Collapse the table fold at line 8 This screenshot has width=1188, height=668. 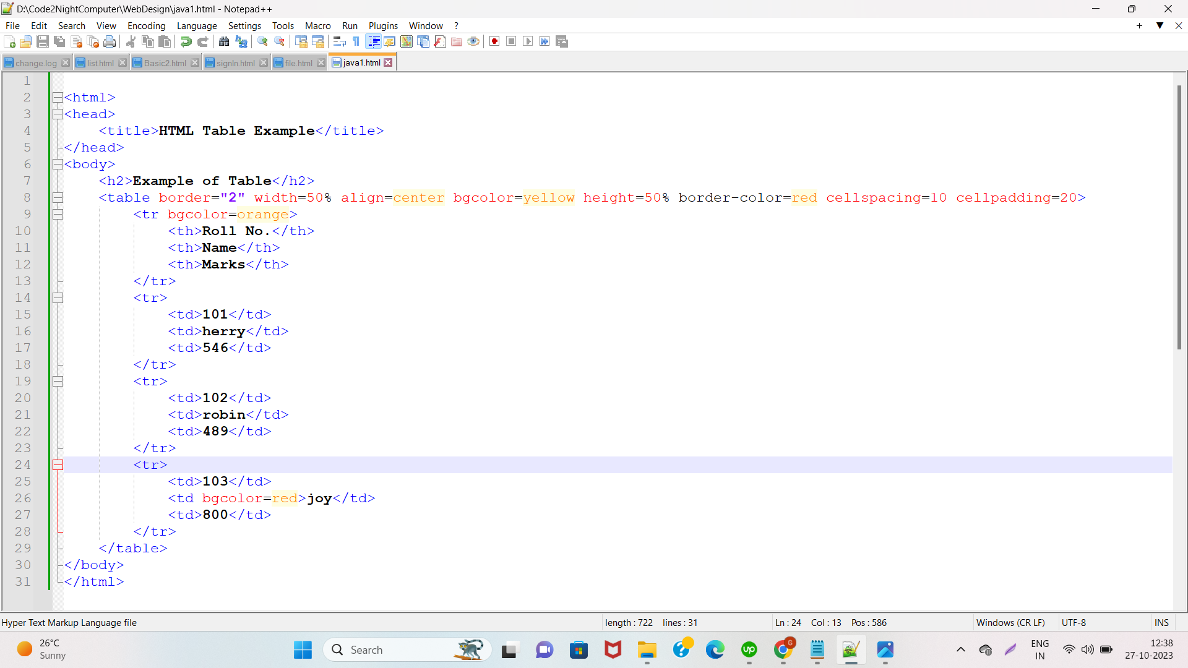[58, 198]
